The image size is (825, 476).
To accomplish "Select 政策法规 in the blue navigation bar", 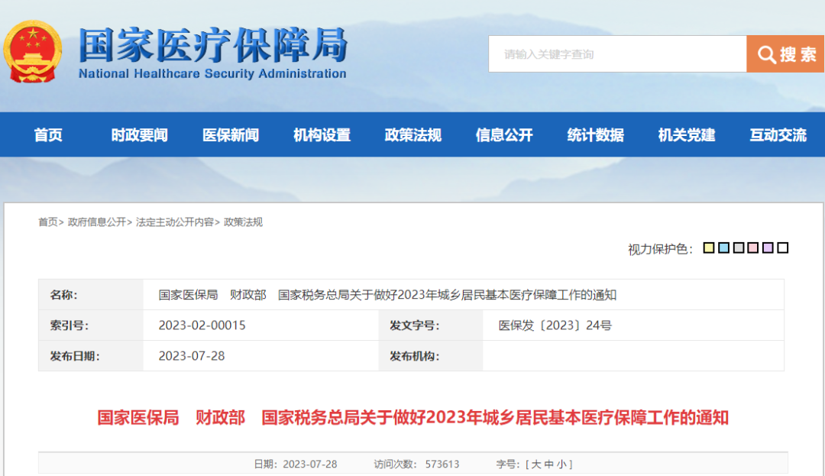I will click(x=413, y=135).
